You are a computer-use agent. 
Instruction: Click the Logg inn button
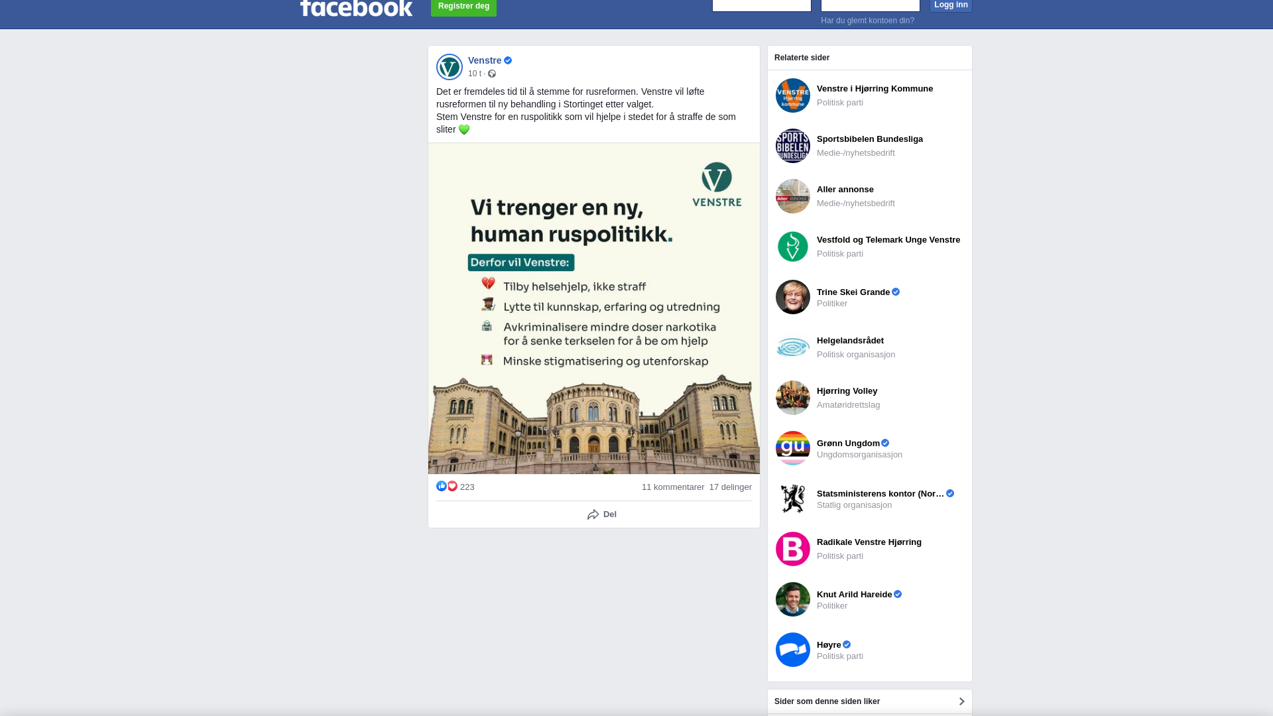click(x=951, y=5)
